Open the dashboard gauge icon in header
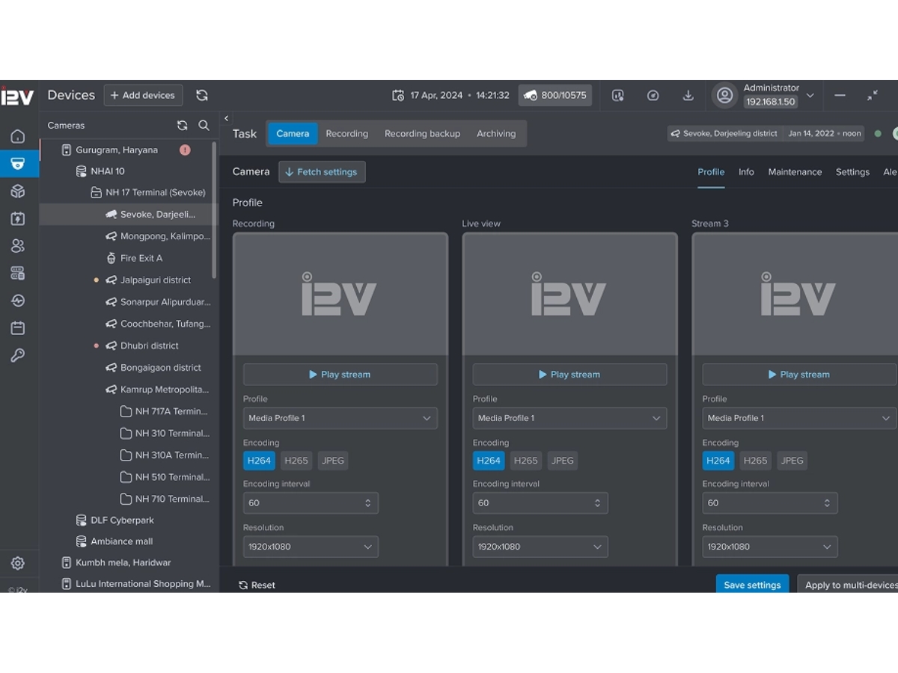 [x=653, y=95]
